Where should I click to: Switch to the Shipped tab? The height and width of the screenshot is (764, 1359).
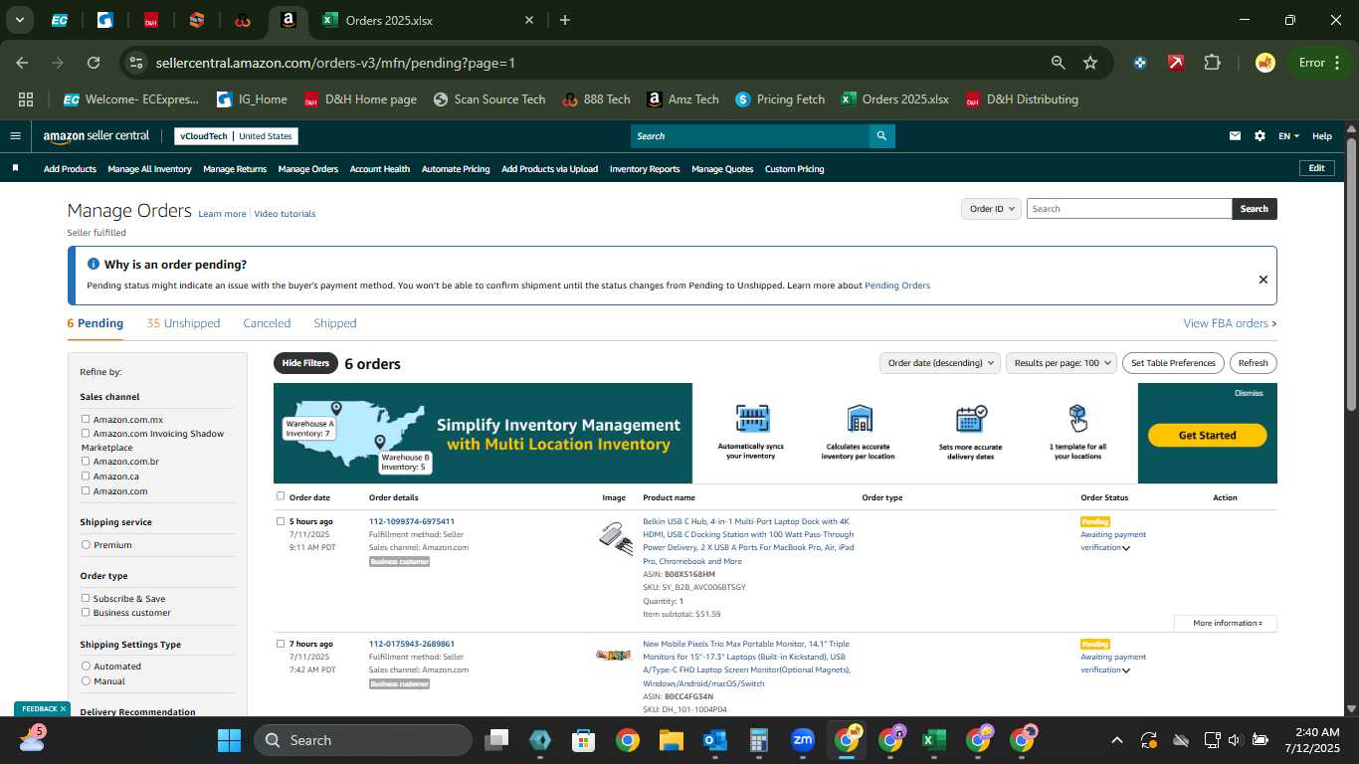335,323
